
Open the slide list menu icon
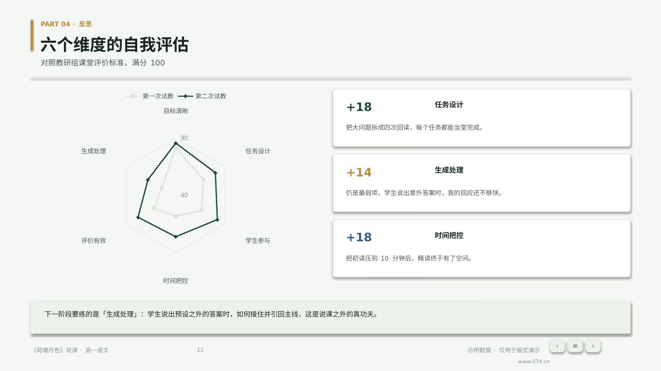(575, 346)
